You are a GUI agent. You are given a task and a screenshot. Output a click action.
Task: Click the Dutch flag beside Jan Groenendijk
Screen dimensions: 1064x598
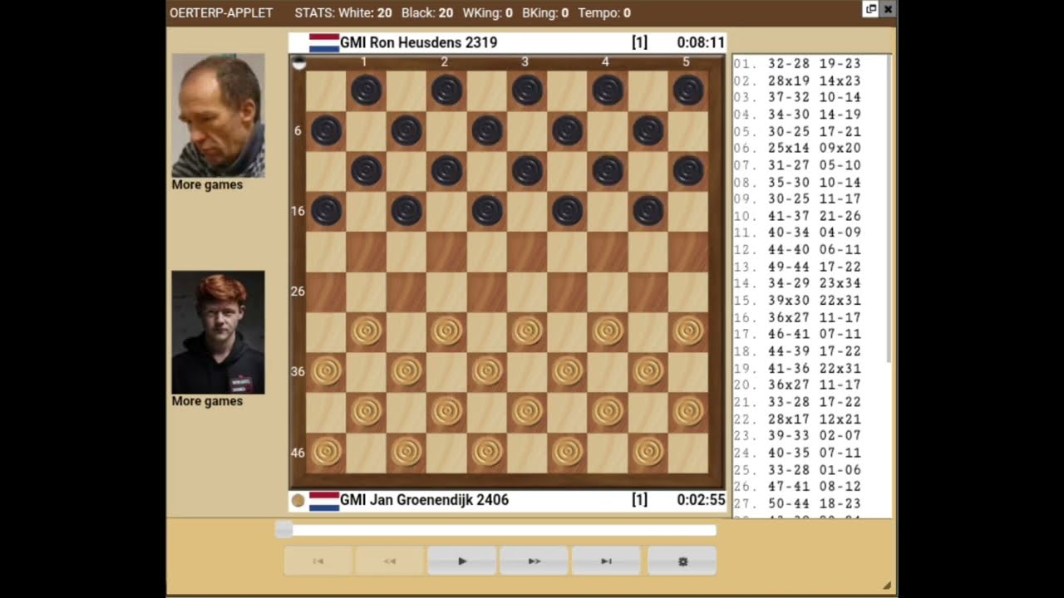pyautogui.click(x=324, y=500)
